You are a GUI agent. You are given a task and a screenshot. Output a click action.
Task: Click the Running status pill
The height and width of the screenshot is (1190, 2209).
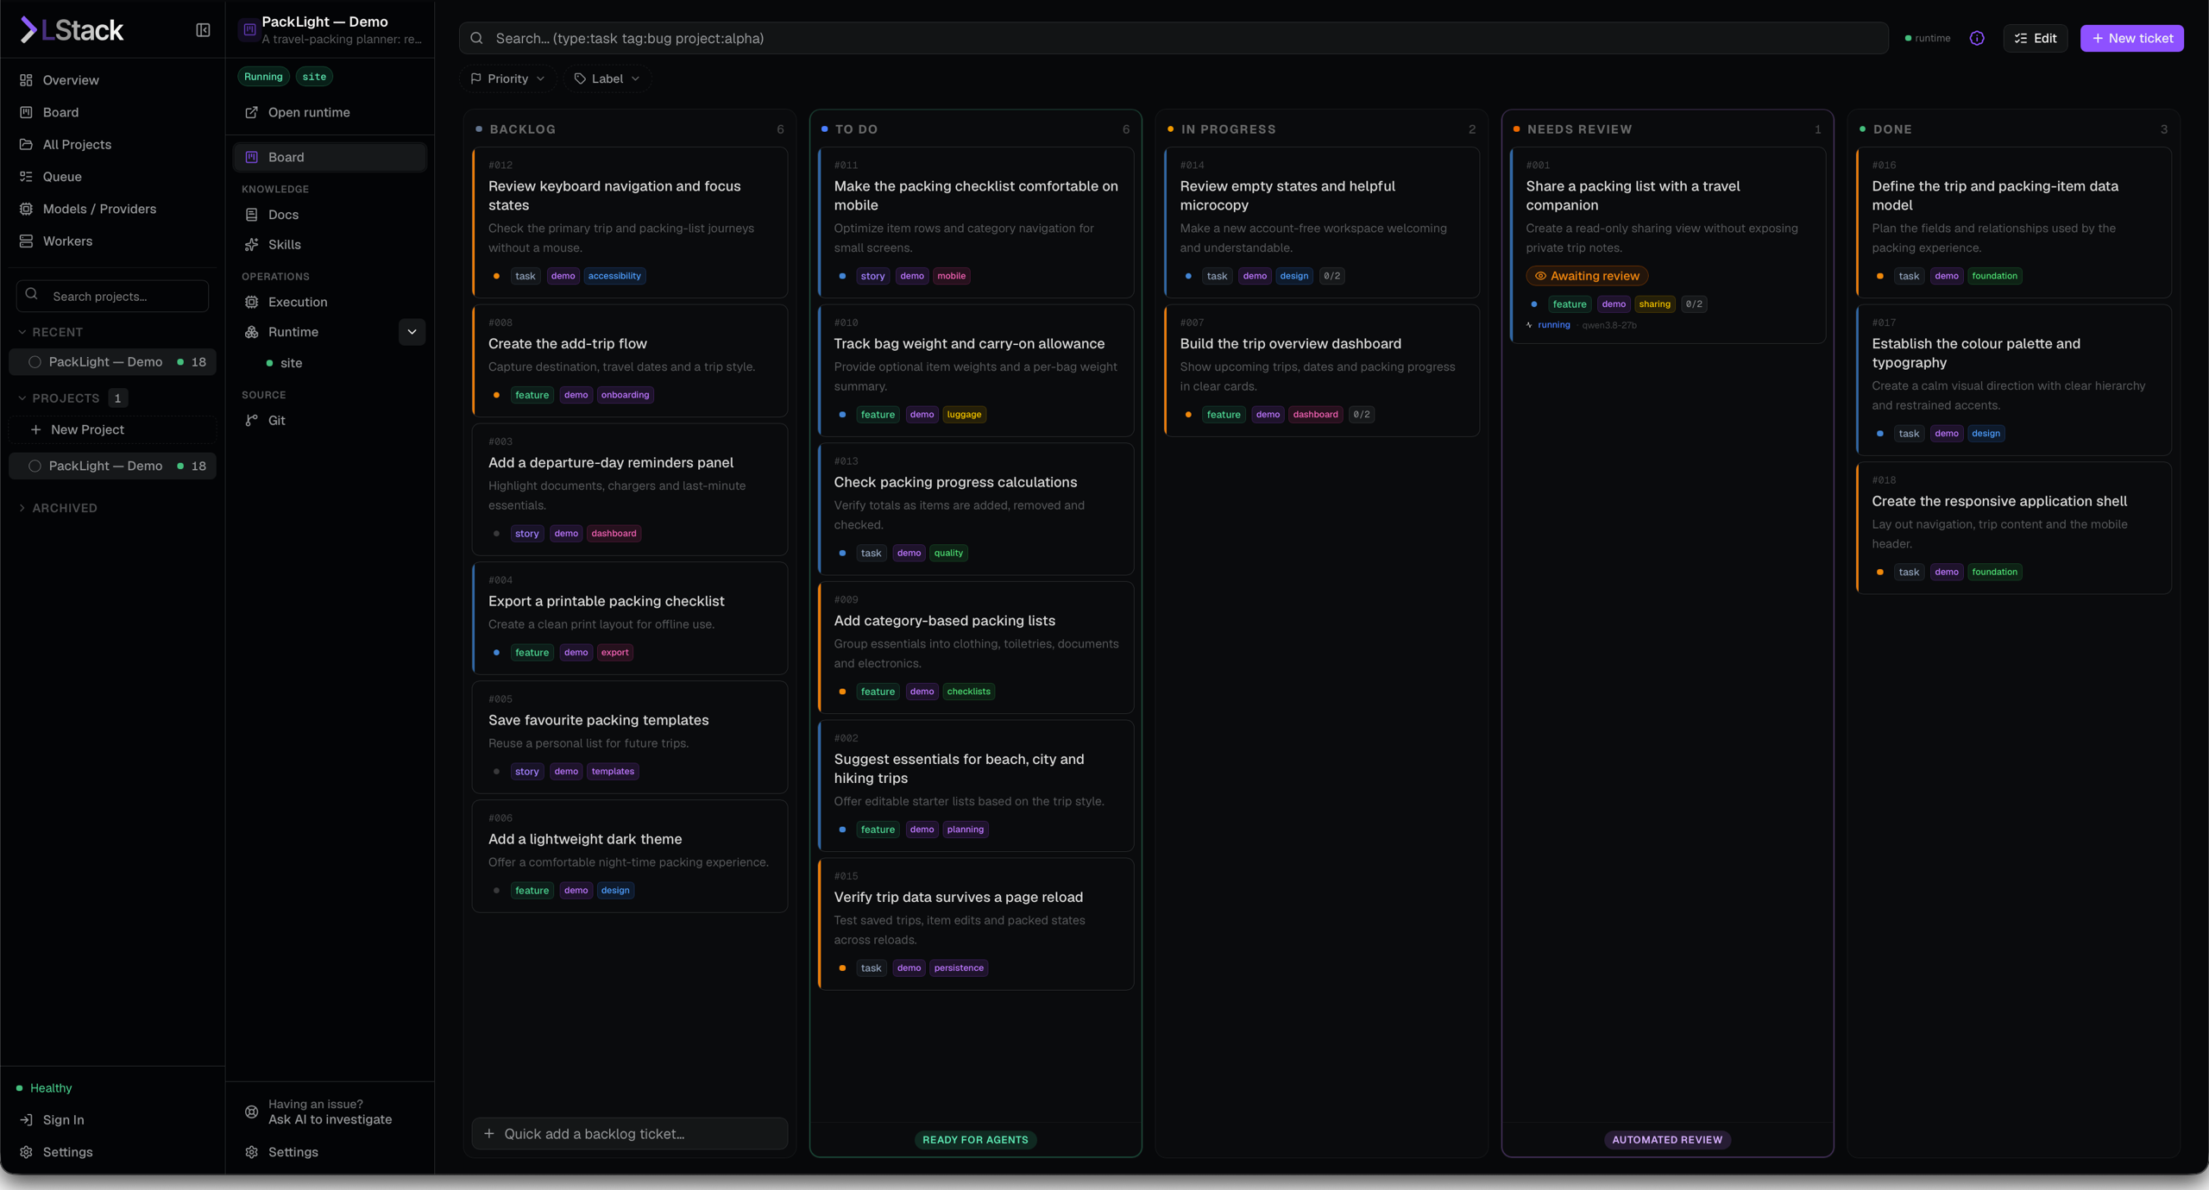(x=263, y=77)
